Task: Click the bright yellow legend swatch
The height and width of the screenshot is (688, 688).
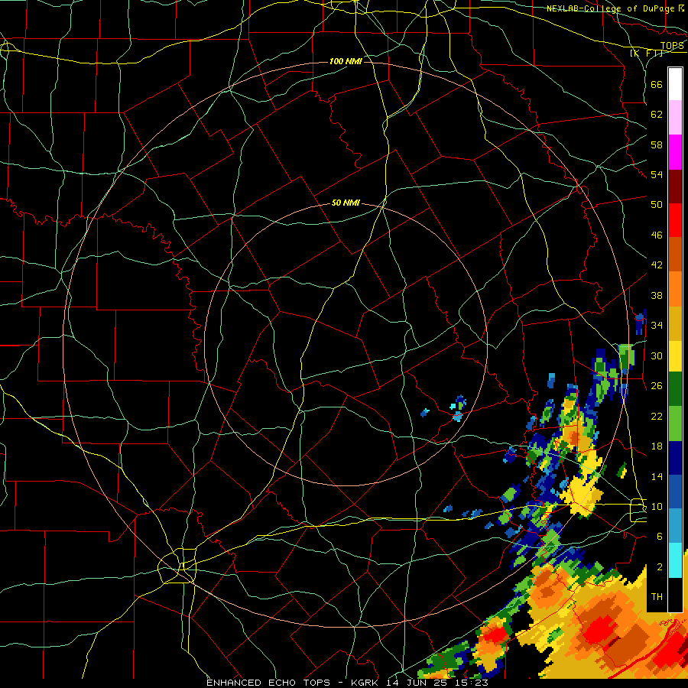Action: coord(675,355)
